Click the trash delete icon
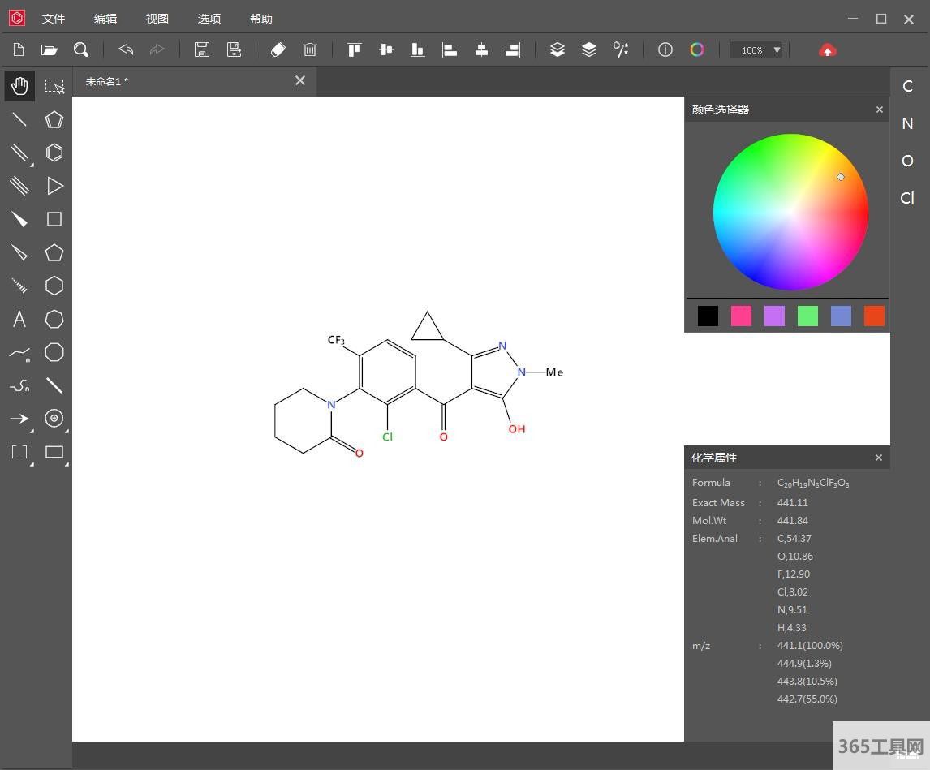Viewport: 930px width, 770px height. 310,50
